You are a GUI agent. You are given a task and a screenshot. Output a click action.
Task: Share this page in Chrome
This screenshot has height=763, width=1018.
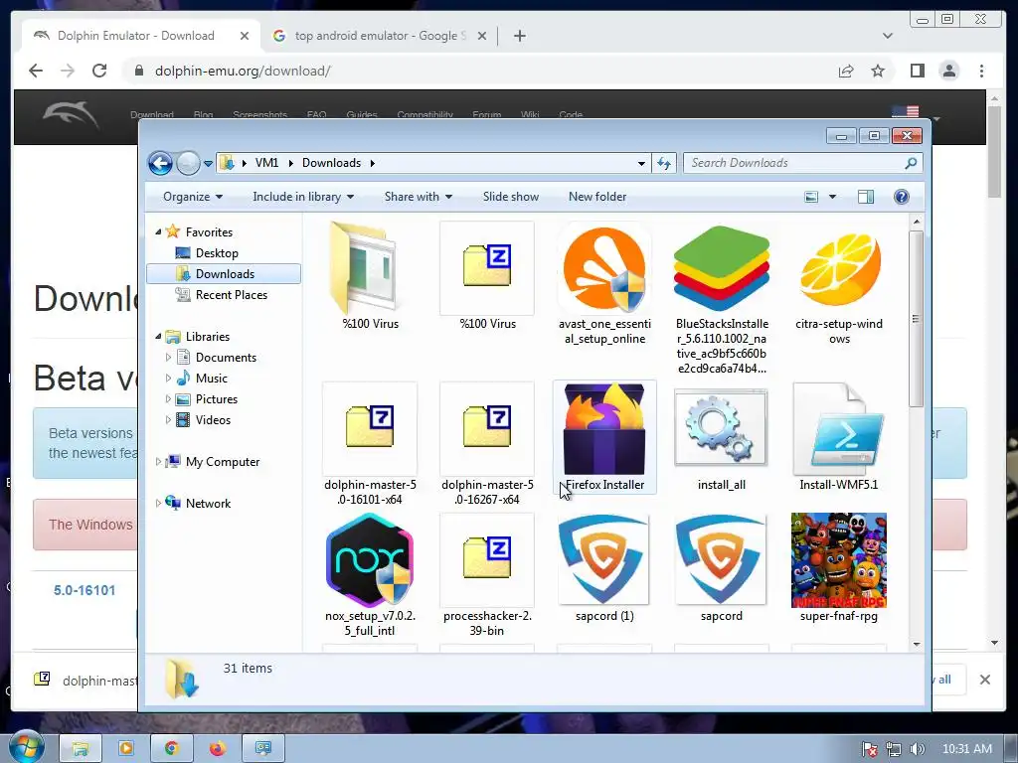(845, 71)
